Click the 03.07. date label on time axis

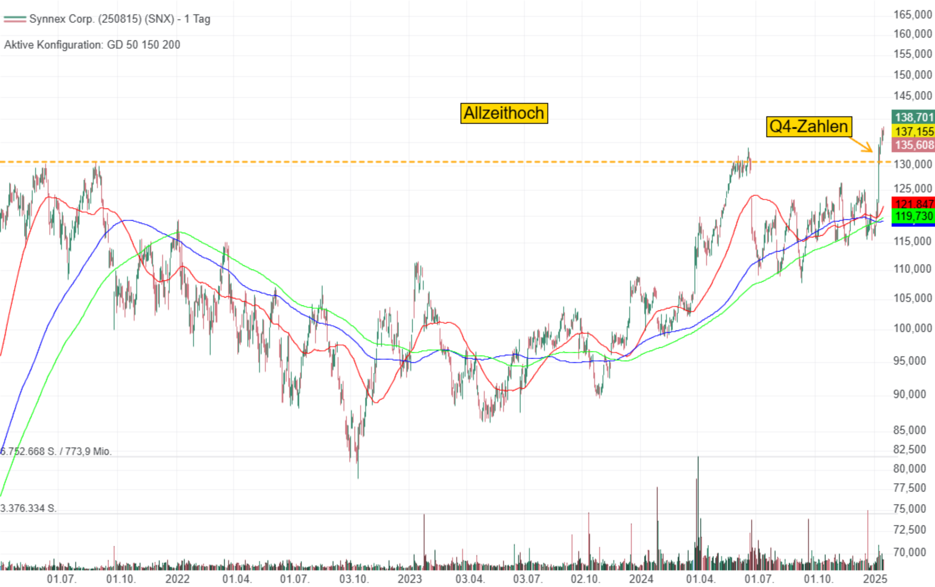[528, 579]
